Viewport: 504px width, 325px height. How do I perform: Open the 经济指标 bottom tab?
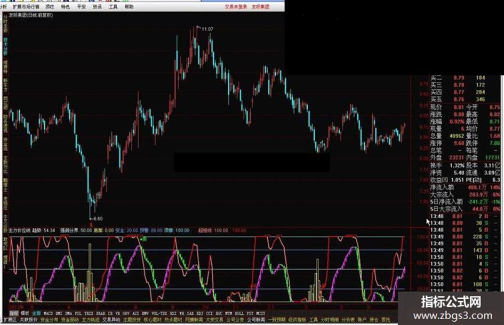coord(297,320)
